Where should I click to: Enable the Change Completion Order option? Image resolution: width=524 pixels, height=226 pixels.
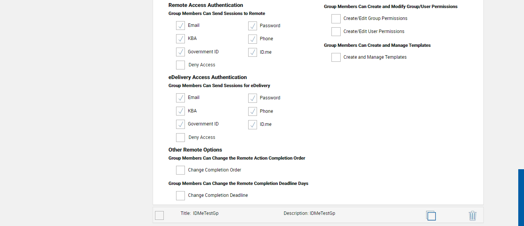[180, 170]
